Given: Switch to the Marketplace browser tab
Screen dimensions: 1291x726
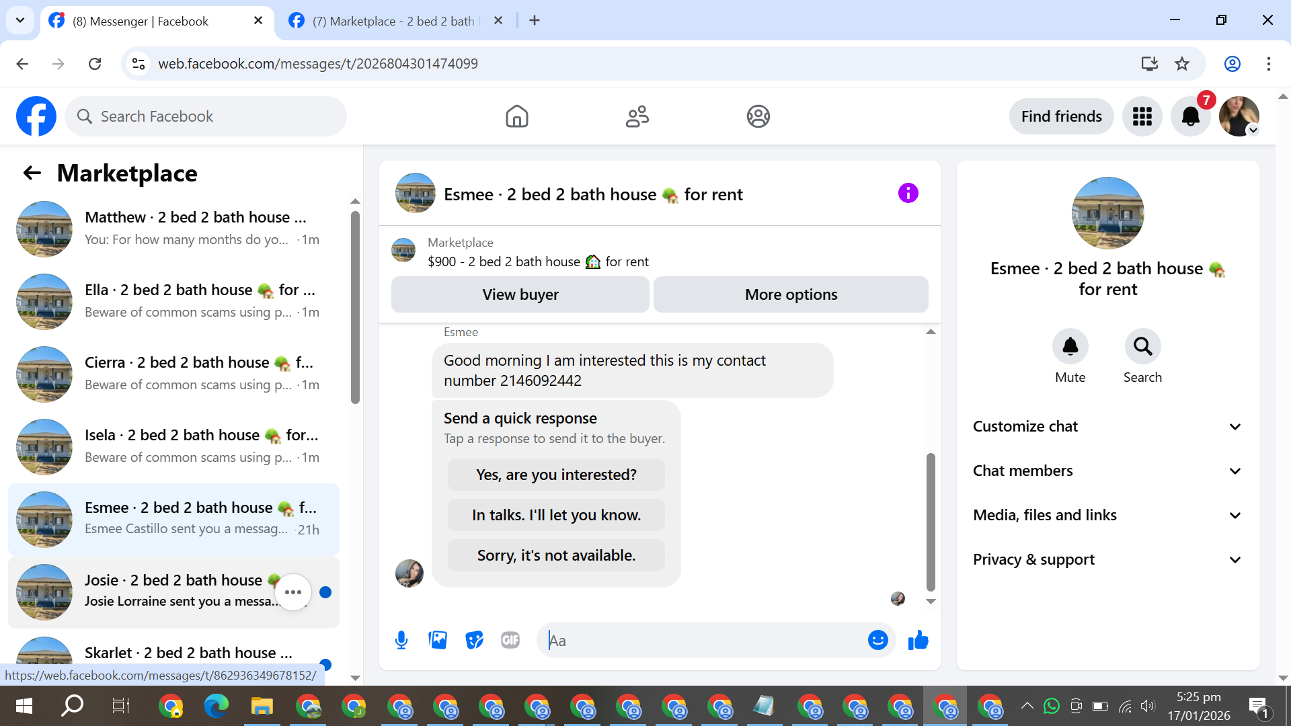Looking at the screenshot, I should tap(393, 21).
